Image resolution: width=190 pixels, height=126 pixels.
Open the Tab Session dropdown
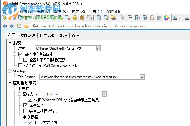coord(142,77)
